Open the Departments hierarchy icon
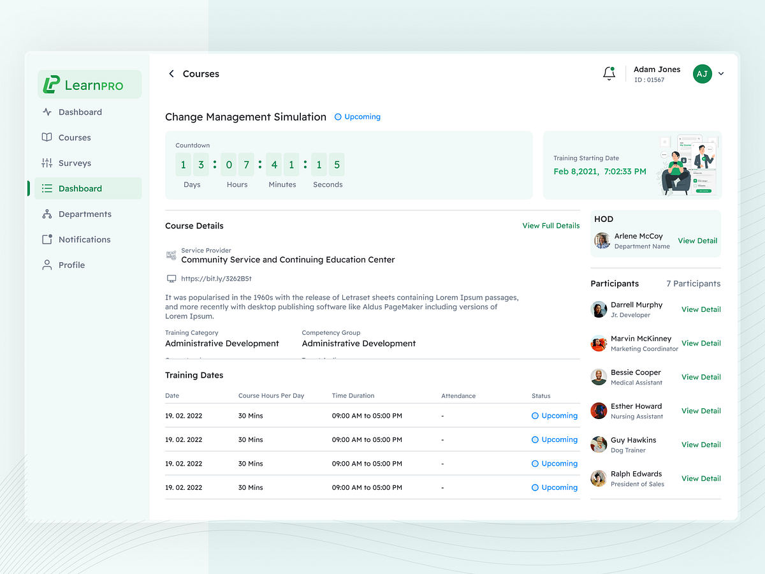Viewport: 765px width, 574px height. point(47,214)
